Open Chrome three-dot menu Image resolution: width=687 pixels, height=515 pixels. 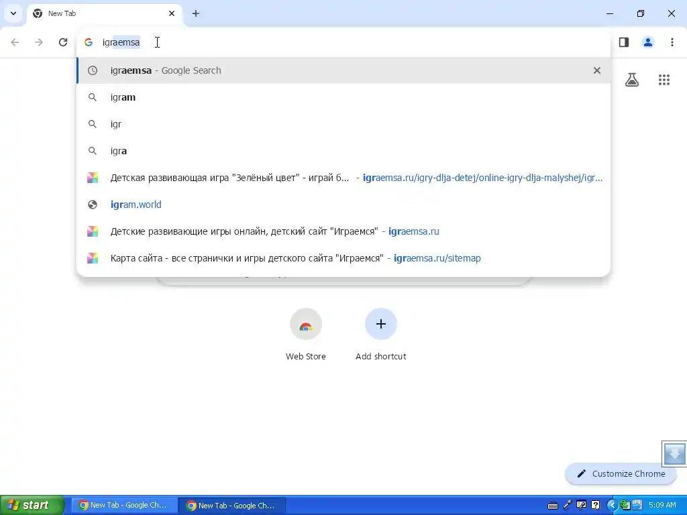pyautogui.click(x=672, y=42)
